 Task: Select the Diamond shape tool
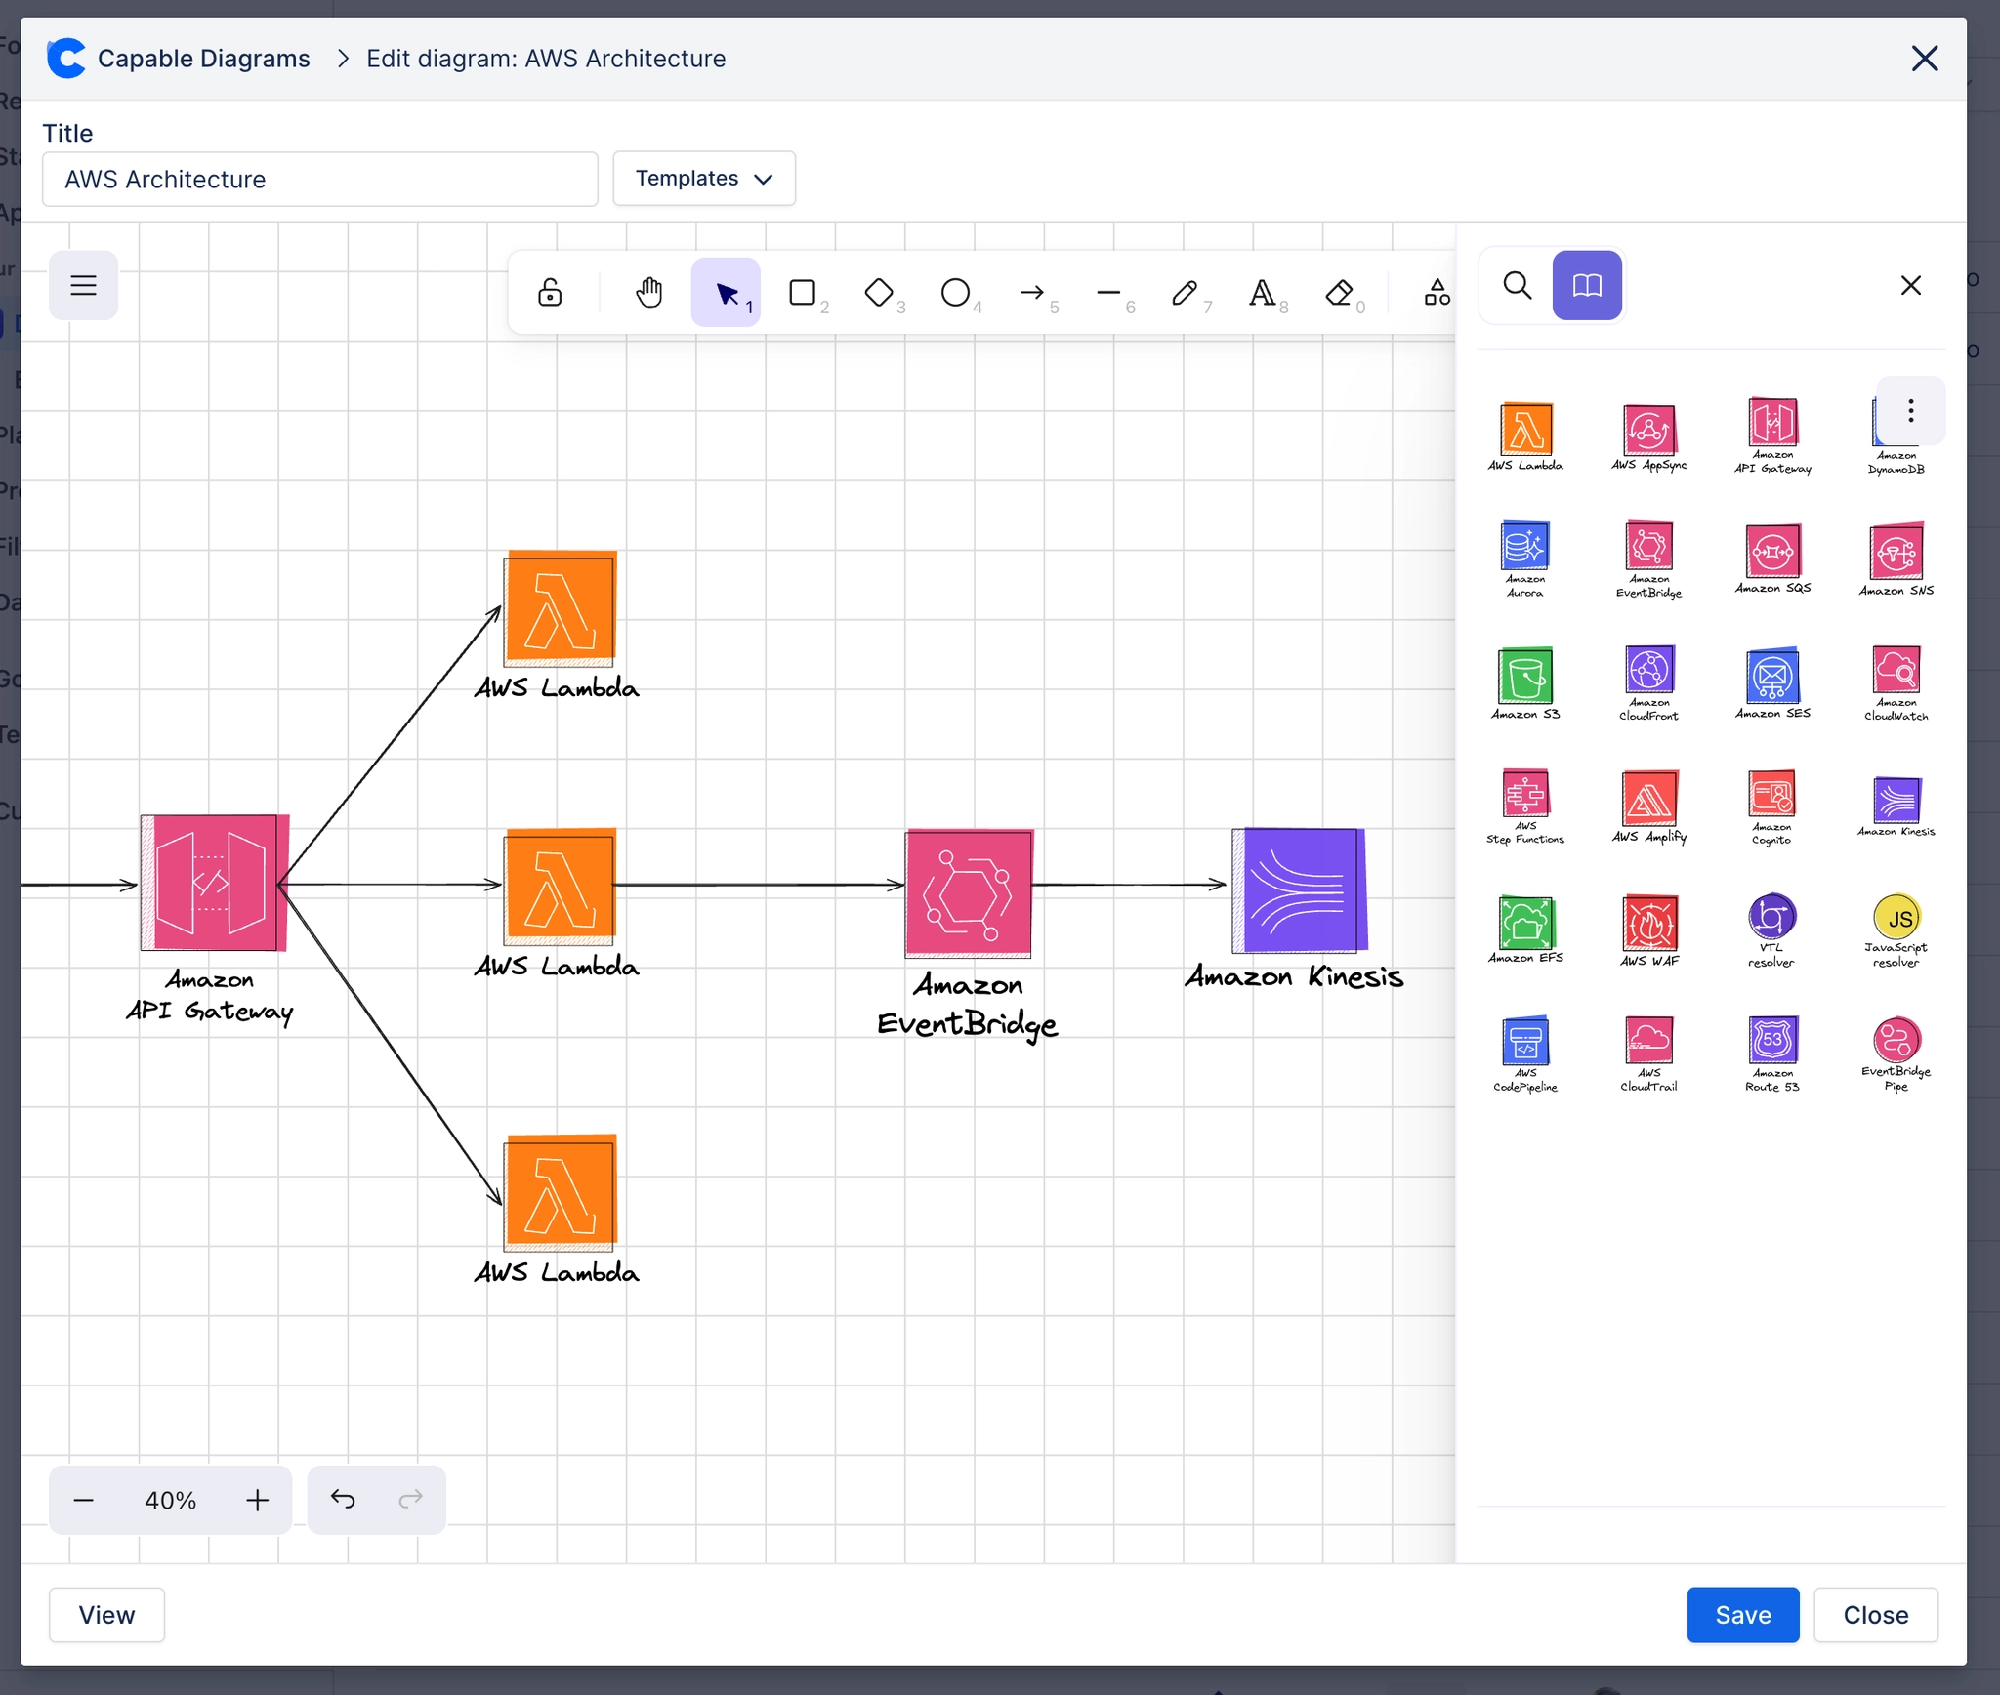[x=879, y=292]
